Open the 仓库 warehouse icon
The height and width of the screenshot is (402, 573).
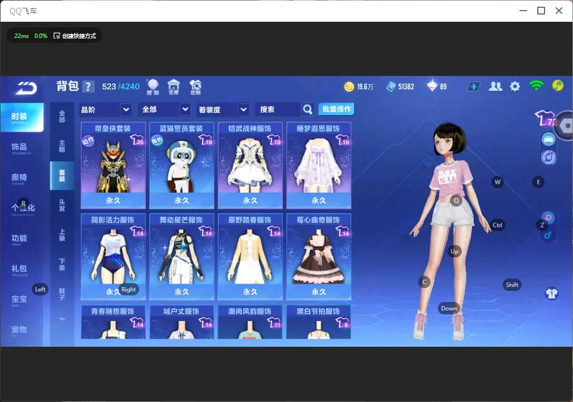174,87
